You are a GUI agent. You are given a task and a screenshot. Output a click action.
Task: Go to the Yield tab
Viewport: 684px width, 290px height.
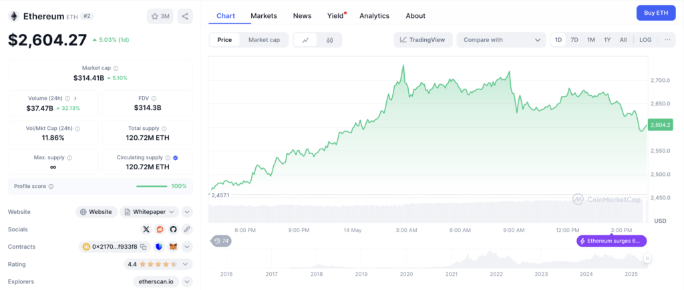[335, 16]
